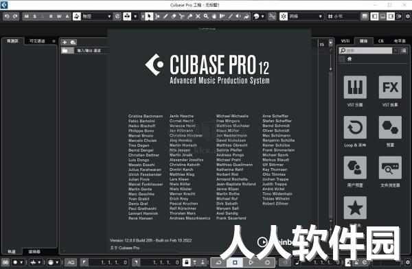Click the Undo arrow in the toolbar
The width and height of the screenshot is (412, 269).
7,16
